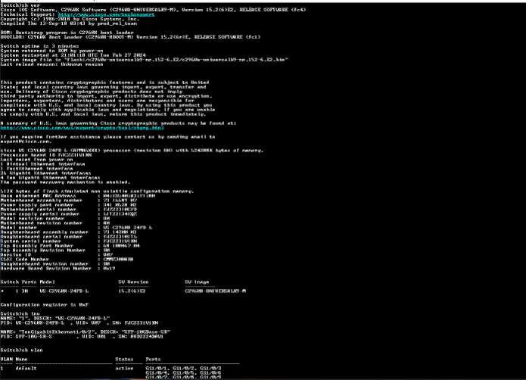This screenshot has height=380, width=526.
Task: Click the 'SW Version' column header
Action: pos(133,282)
